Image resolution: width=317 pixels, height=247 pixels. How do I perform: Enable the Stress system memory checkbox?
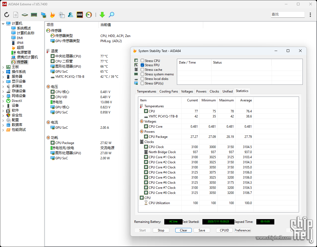pyautogui.click(x=142, y=74)
